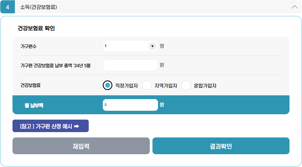Switch insurance type to 지역가입자
Image resolution: width=302 pixels, height=167 pixels.
(147, 85)
